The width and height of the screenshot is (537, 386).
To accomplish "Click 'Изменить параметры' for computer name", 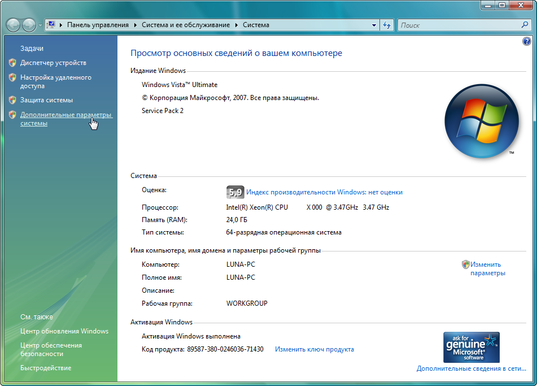I will [487, 268].
